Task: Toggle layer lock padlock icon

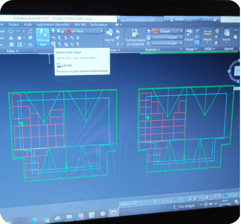Action: (63, 31)
